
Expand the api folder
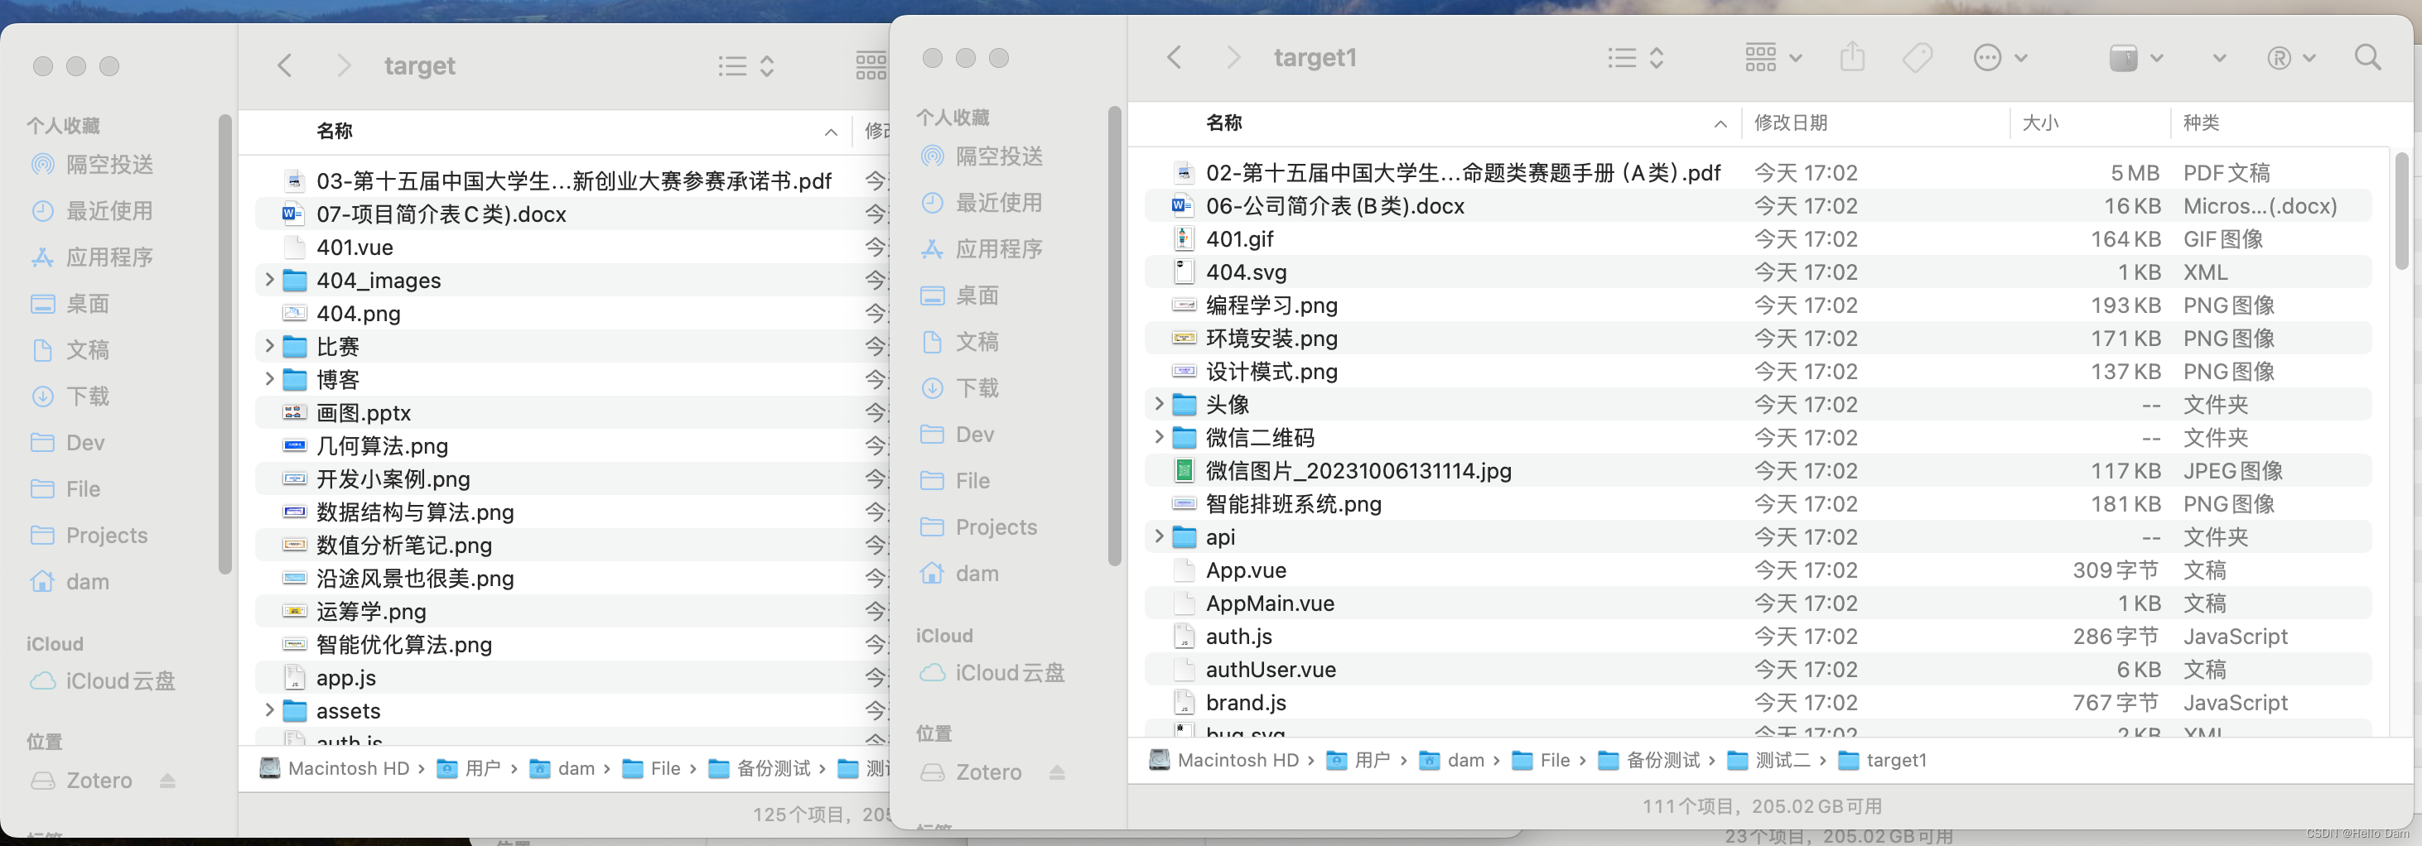[x=1160, y=536]
